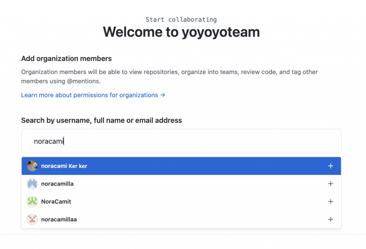The width and height of the screenshot is (366, 249).
Task: Click the noracami Ker ker avatar
Action: point(32,166)
